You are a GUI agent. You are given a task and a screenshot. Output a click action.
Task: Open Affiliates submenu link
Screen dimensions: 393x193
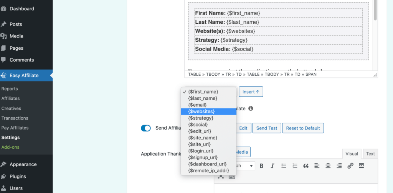10,98
